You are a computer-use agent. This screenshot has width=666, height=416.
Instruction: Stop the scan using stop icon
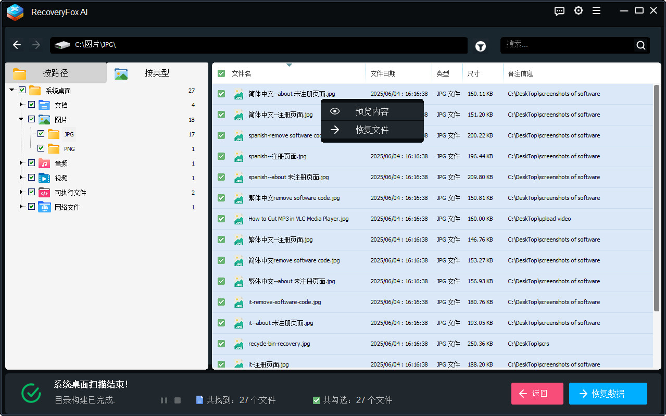coord(178,400)
